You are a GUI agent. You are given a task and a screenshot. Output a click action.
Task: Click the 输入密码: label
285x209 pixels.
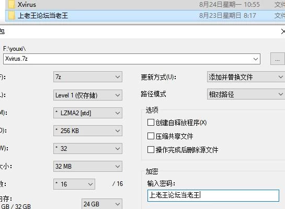(x=161, y=183)
